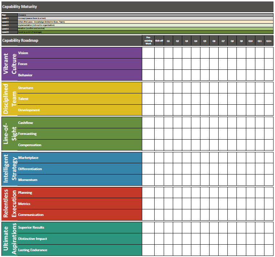Select the 'Key:' label cell
This screenshot has width=275, height=257.
point(9,15)
